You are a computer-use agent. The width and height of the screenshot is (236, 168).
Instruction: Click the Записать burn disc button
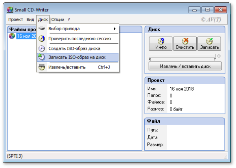click(209, 44)
